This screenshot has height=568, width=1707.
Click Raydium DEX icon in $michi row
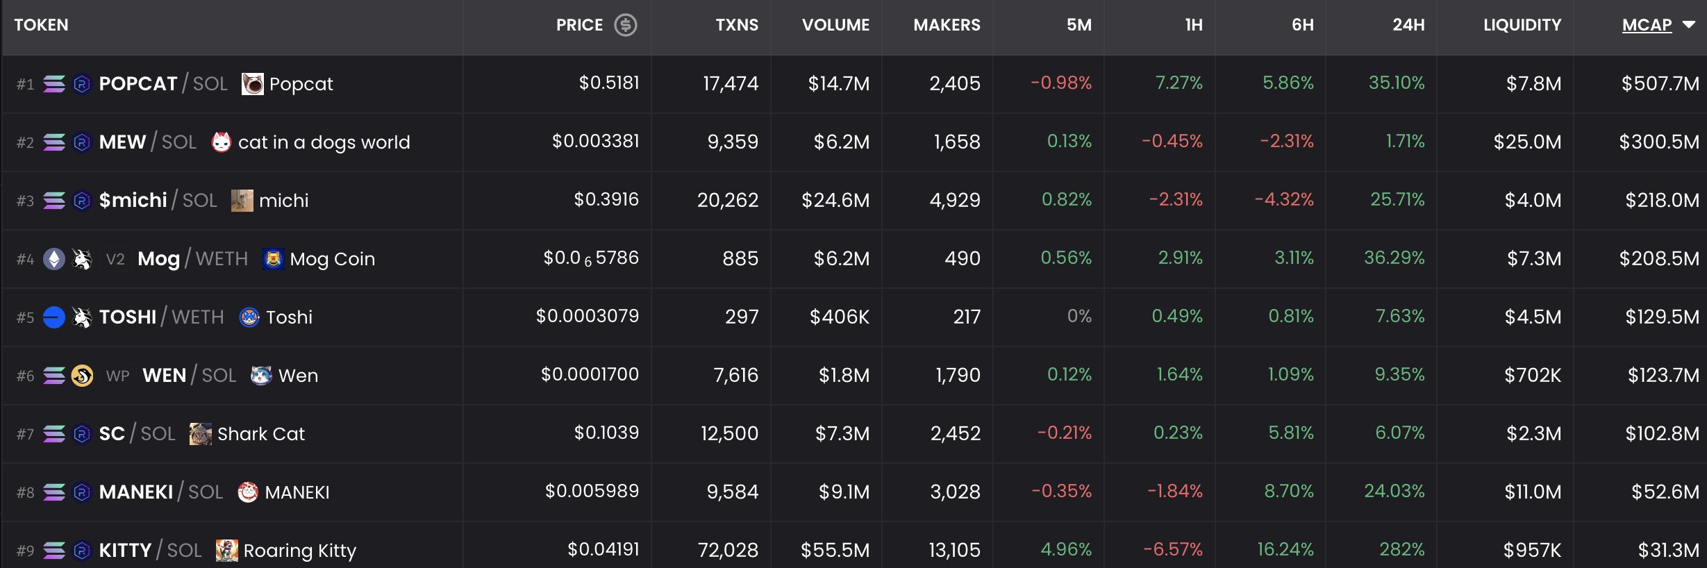click(x=82, y=201)
